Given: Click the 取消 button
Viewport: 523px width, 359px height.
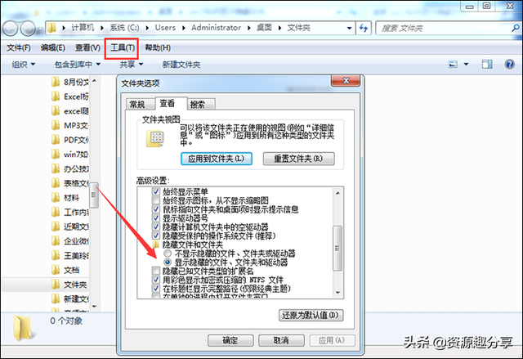Looking at the screenshot, I should 281,340.
